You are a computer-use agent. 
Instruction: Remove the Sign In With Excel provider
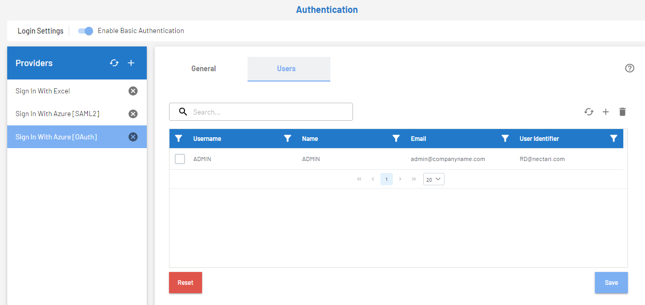[x=133, y=90]
